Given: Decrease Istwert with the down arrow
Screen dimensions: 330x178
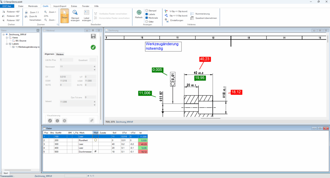Looking at the screenshot, I should (x=94, y=105).
